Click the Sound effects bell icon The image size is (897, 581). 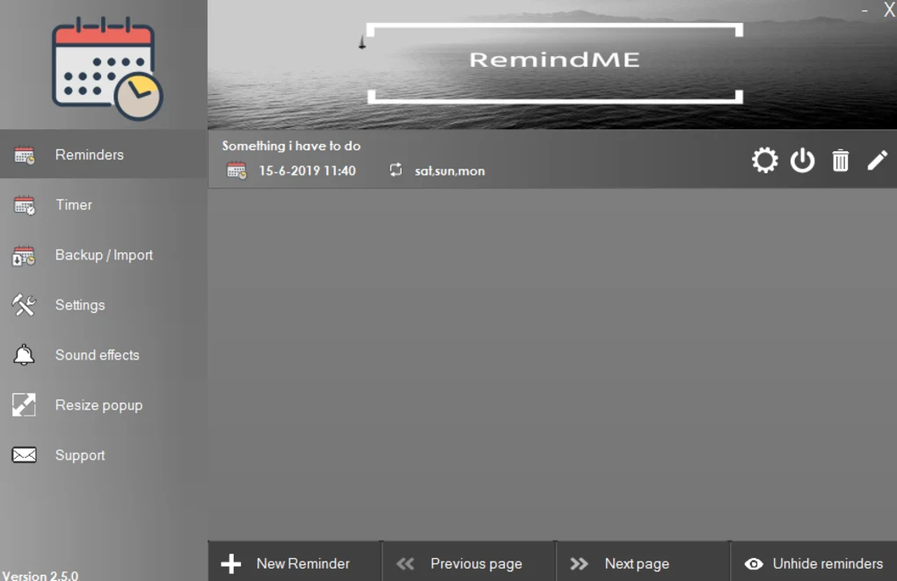[x=24, y=354]
